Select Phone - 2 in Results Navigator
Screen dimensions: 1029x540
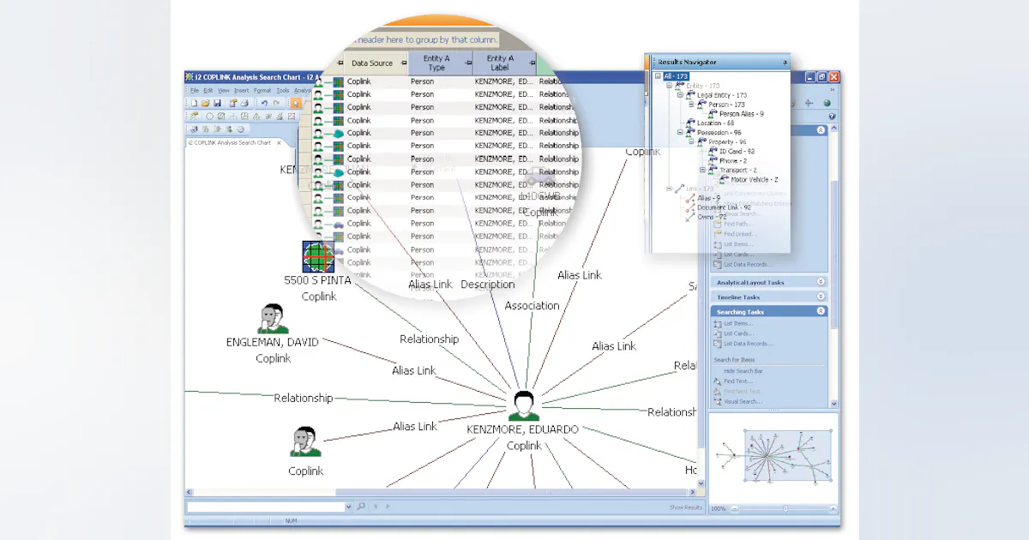tap(733, 161)
